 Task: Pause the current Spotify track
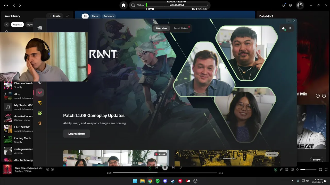[x=165, y=168]
